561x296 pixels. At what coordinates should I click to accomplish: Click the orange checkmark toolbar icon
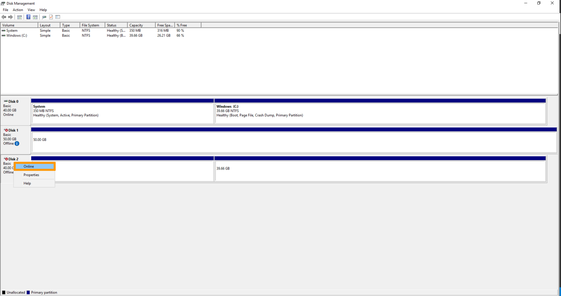50,17
